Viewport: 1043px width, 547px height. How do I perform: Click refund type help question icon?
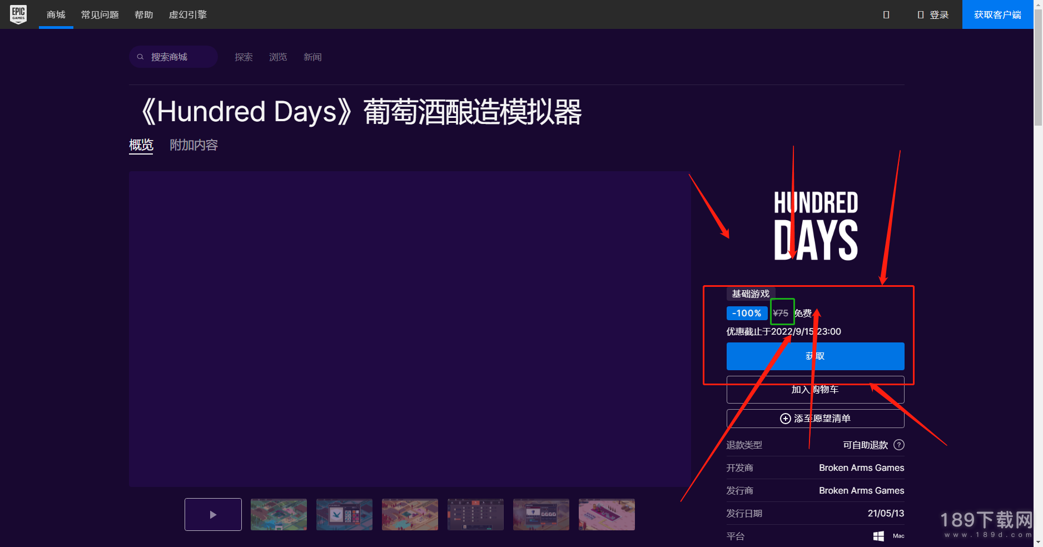point(898,445)
